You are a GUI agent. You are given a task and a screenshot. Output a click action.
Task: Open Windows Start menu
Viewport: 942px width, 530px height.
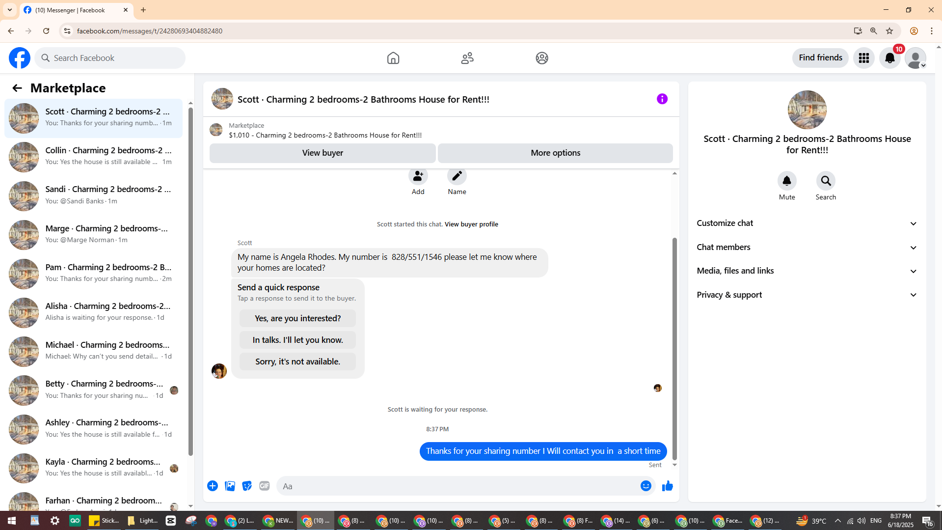coord(12,521)
